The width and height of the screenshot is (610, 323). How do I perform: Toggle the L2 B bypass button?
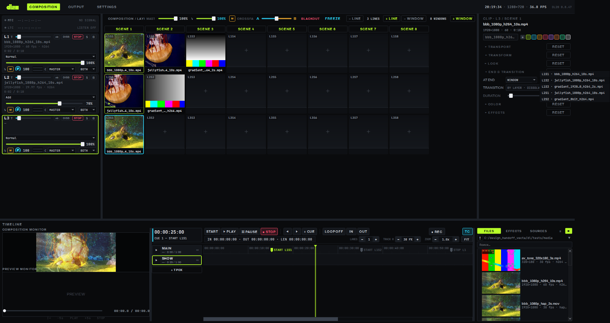point(94,77)
